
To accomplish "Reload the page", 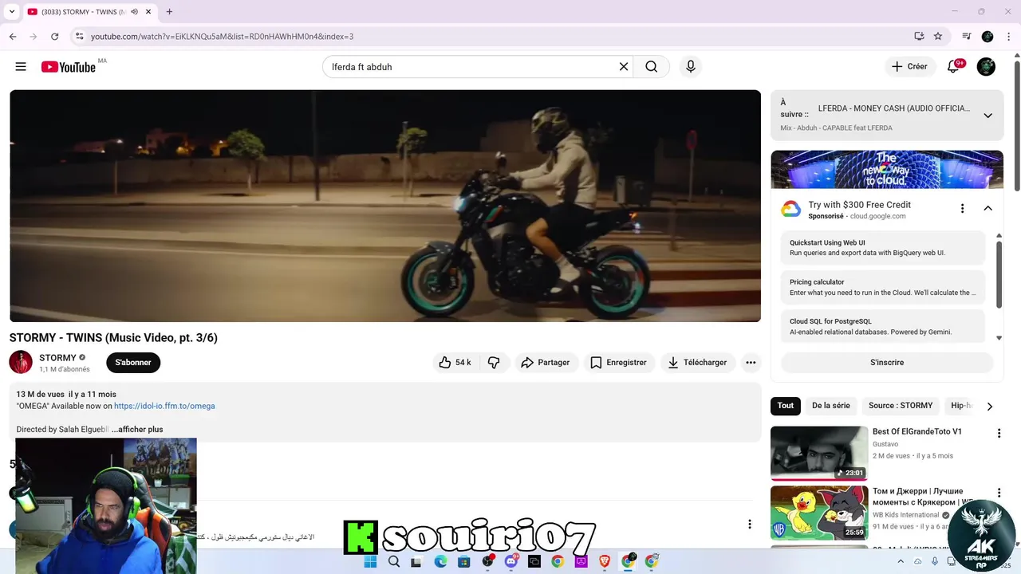I will (54, 37).
